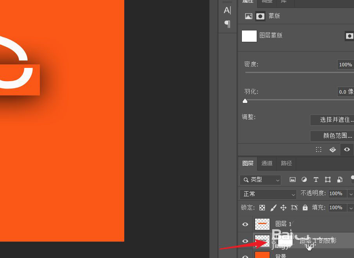Filter layers by type (T) icon
The height and width of the screenshot is (258, 354).
[x=316, y=180]
